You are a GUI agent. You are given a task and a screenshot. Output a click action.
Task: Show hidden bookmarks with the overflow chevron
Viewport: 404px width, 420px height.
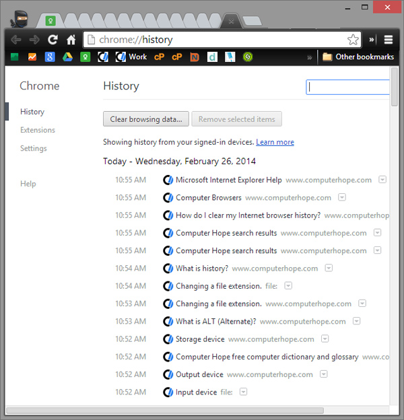click(x=310, y=57)
